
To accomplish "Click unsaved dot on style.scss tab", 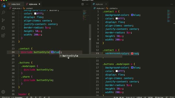I will click(x=39, y=4).
